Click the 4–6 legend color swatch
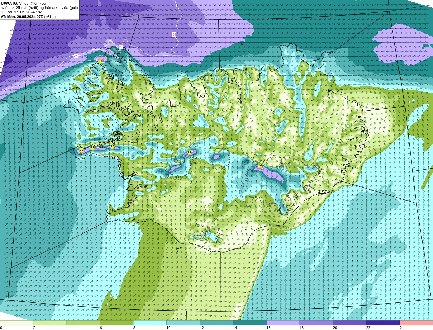 [83, 323]
